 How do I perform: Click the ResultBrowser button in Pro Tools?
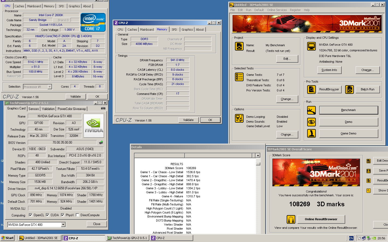329,89
